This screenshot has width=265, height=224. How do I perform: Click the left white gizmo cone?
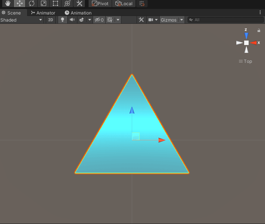pyautogui.click(x=239, y=43)
